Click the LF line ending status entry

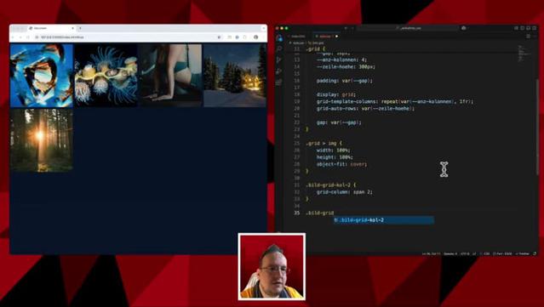pyautogui.click(x=474, y=253)
